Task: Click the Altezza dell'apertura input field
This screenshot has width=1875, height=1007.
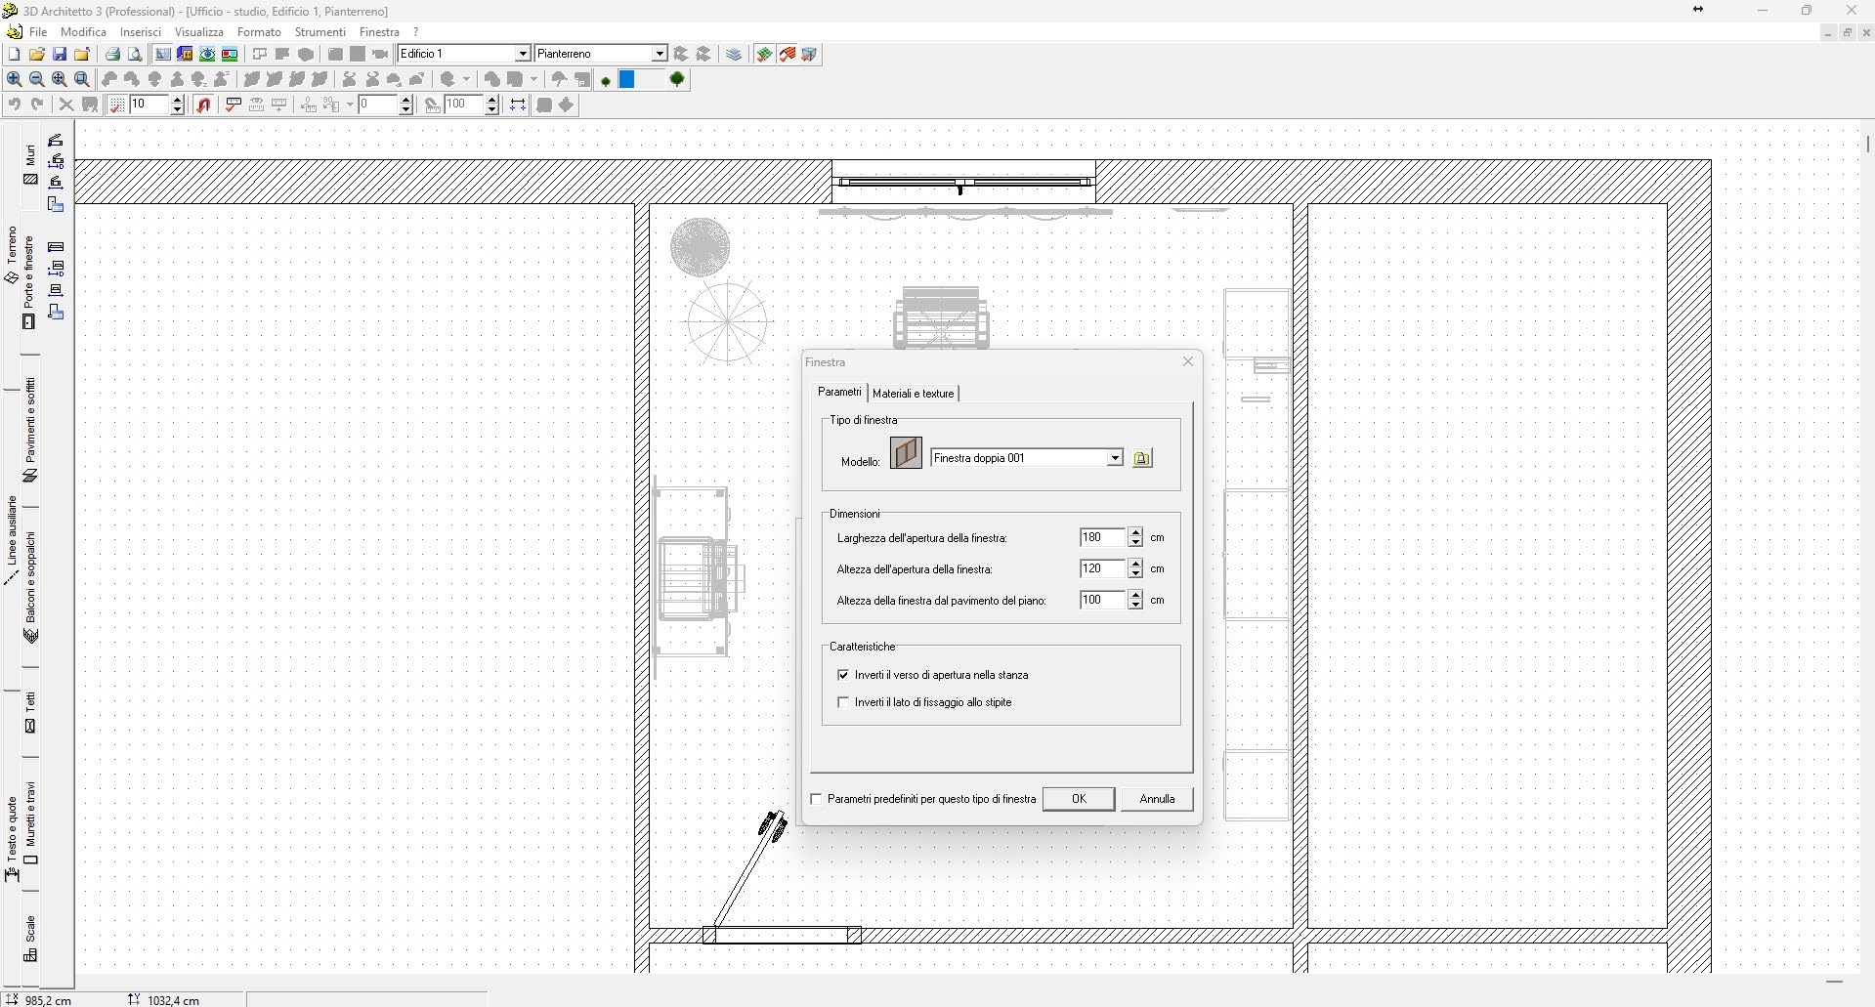Action: (x=1103, y=569)
